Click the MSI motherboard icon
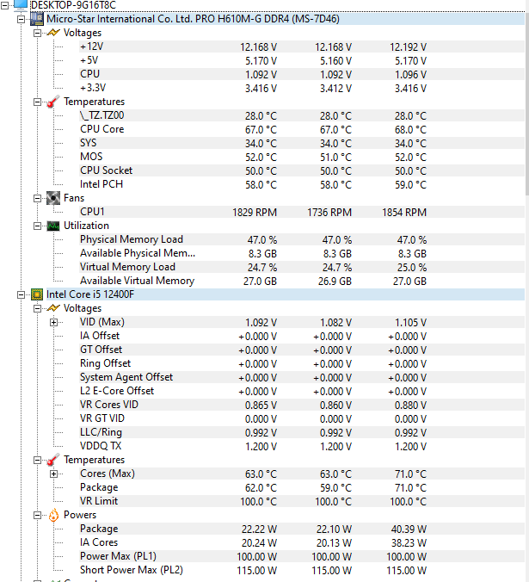529x582 pixels. point(37,19)
